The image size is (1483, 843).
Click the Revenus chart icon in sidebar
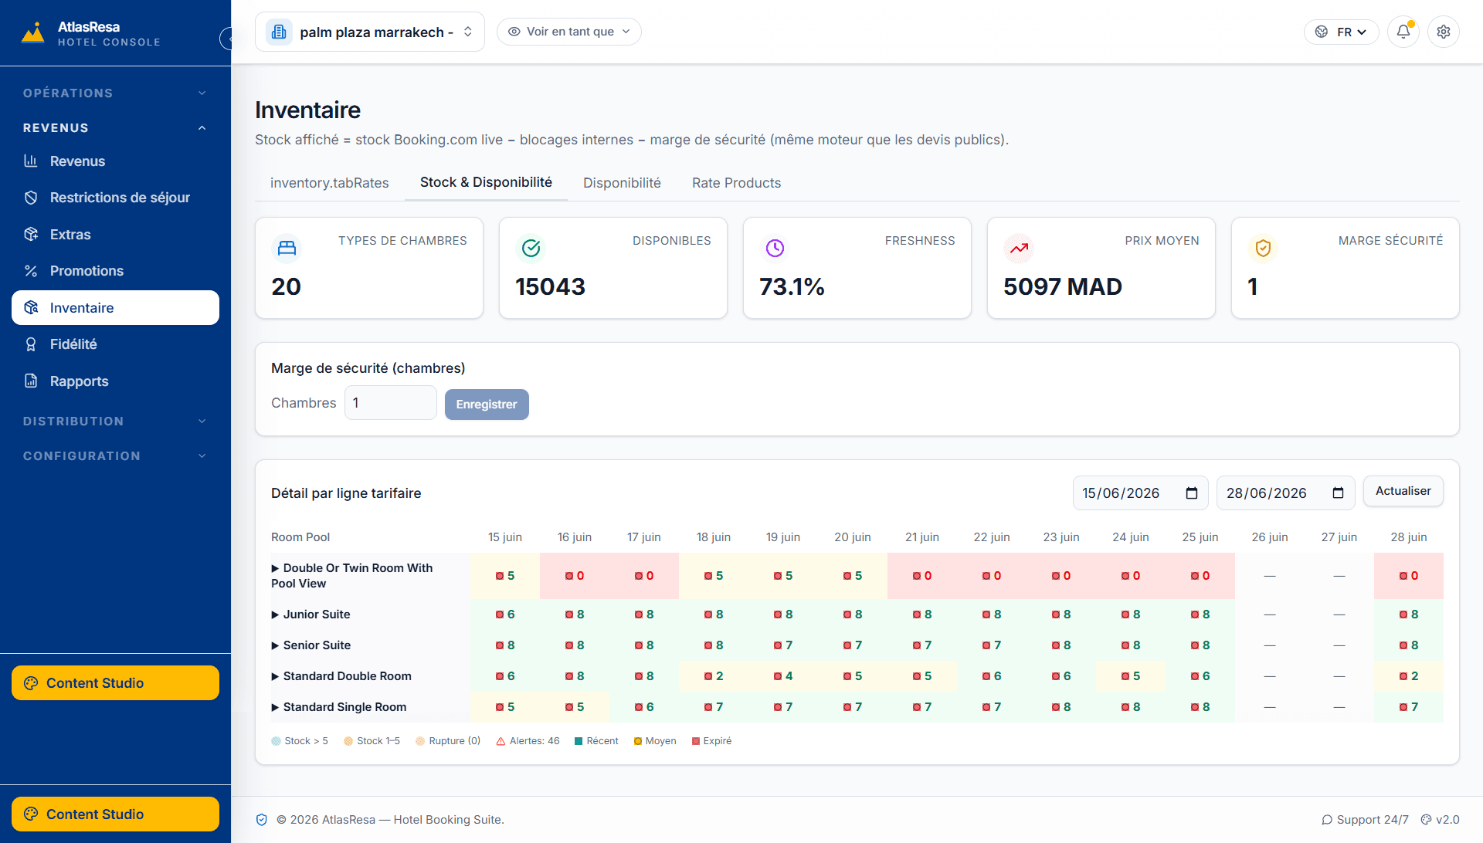[x=31, y=161]
